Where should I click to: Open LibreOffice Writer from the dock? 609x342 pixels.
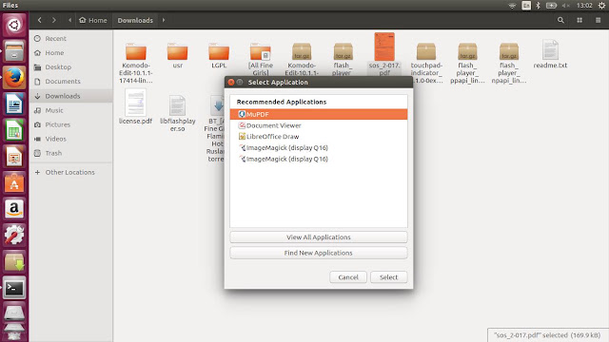[14, 104]
